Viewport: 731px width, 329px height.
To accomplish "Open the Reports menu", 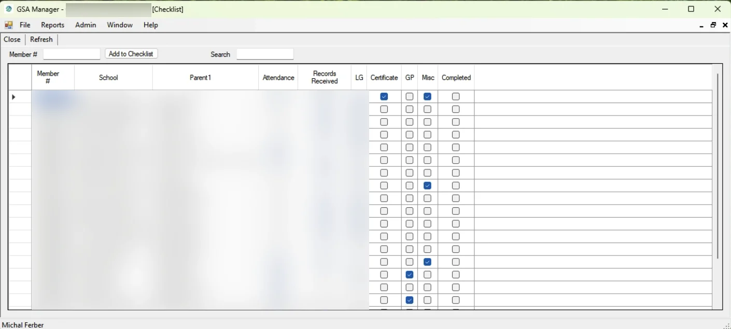I will [52, 25].
